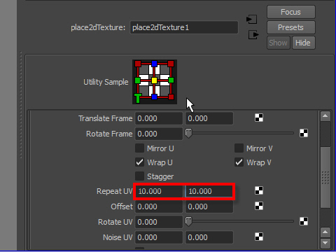Click the Rotate UV map checker icon
The height and width of the screenshot is (252, 336).
click(x=304, y=221)
